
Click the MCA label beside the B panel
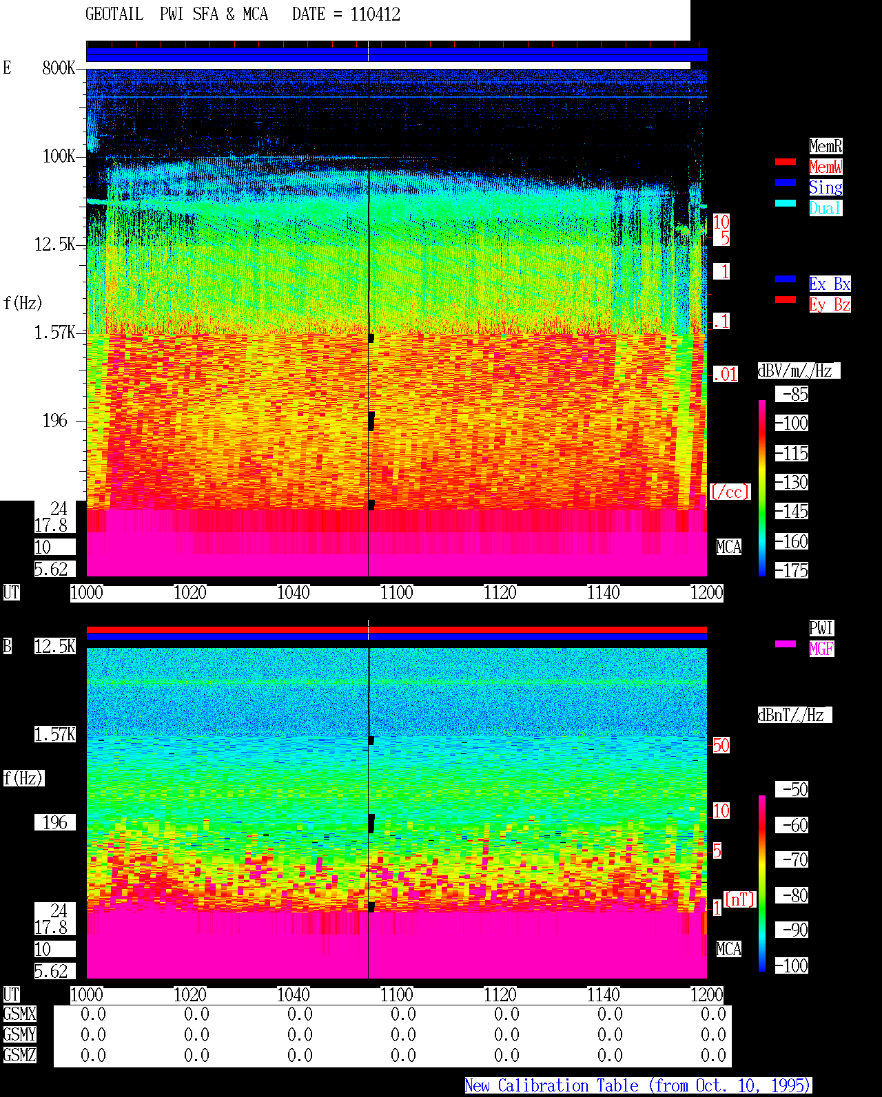click(729, 949)
